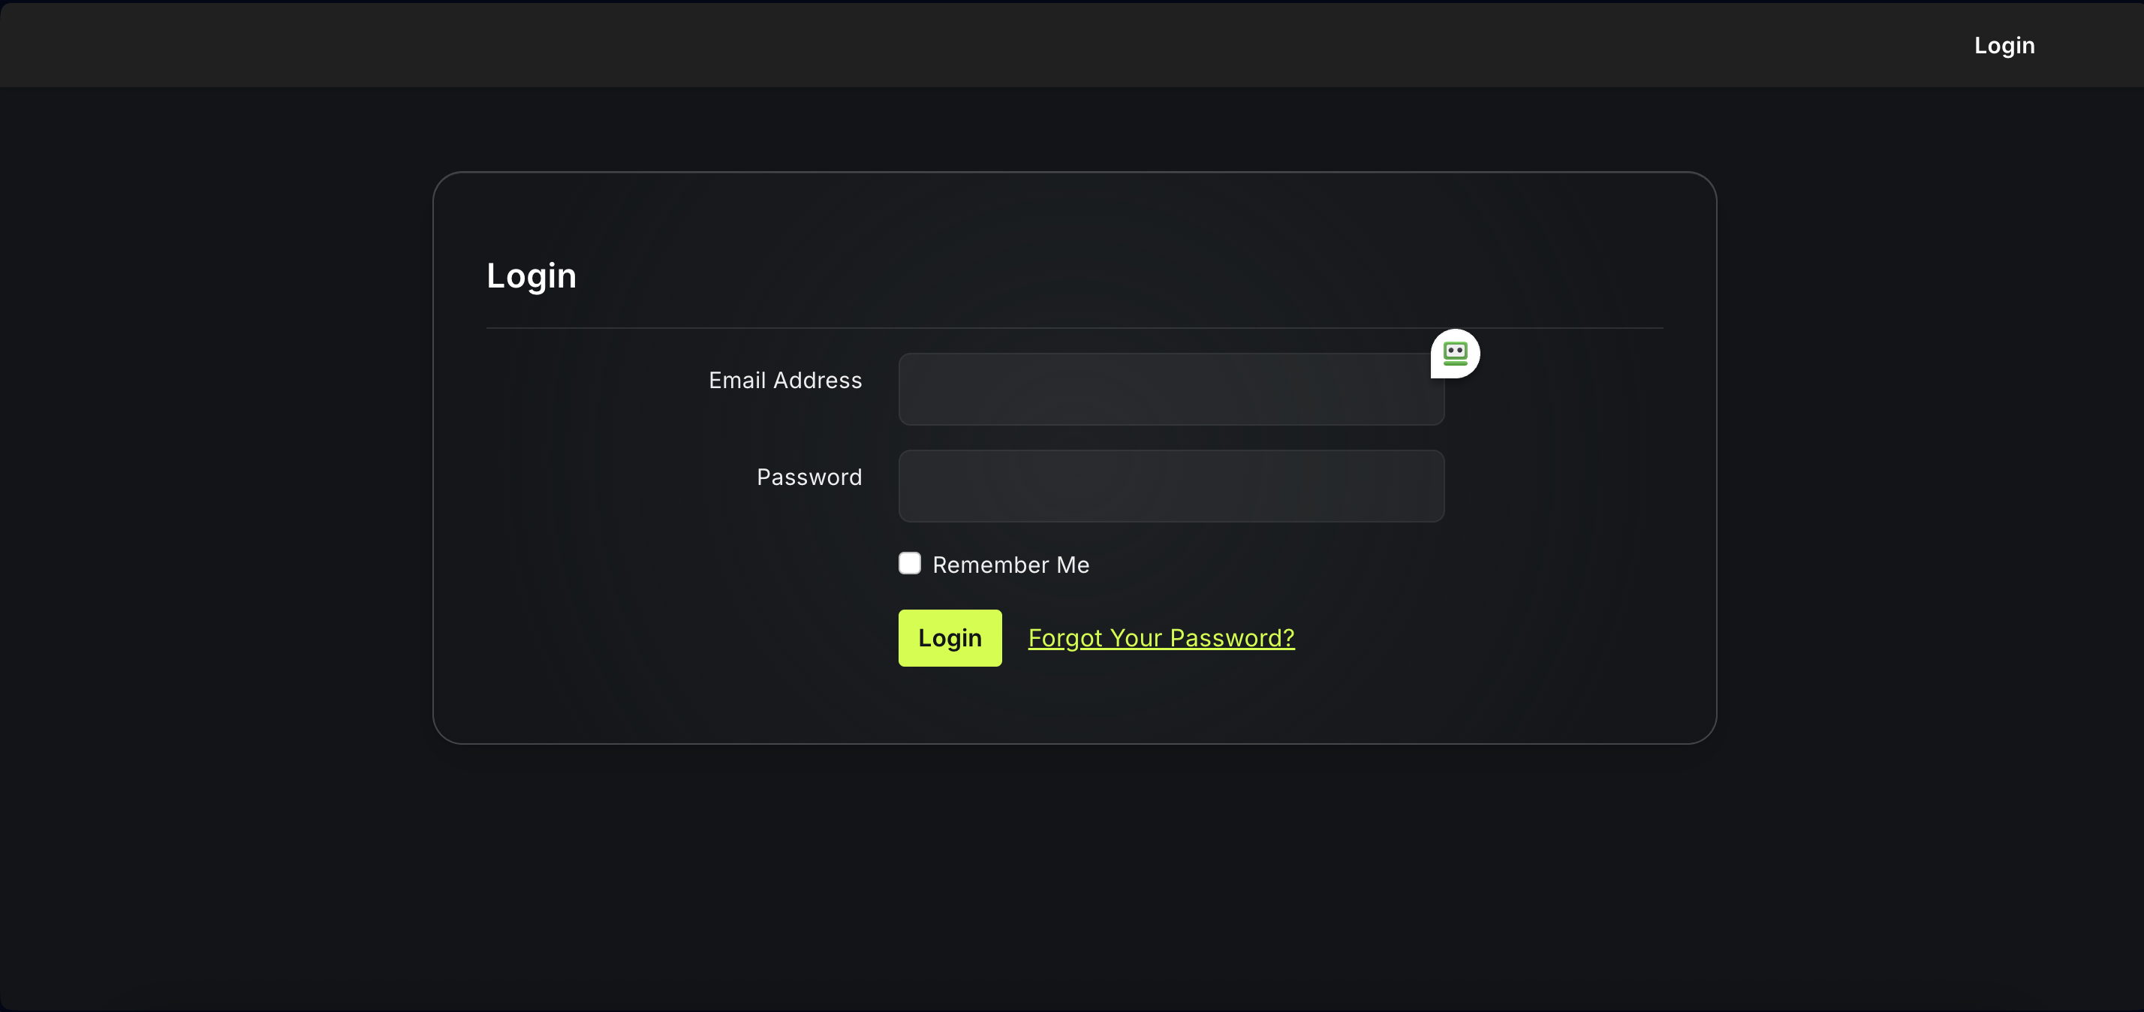Select the header navigation Login item
The width and height of the screenshot is (2144, 1012).
coord(2004,45)
